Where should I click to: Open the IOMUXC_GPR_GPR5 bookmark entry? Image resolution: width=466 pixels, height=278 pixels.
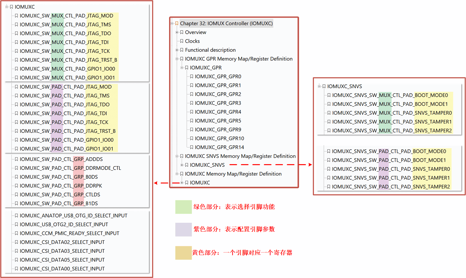click(218, 121)
